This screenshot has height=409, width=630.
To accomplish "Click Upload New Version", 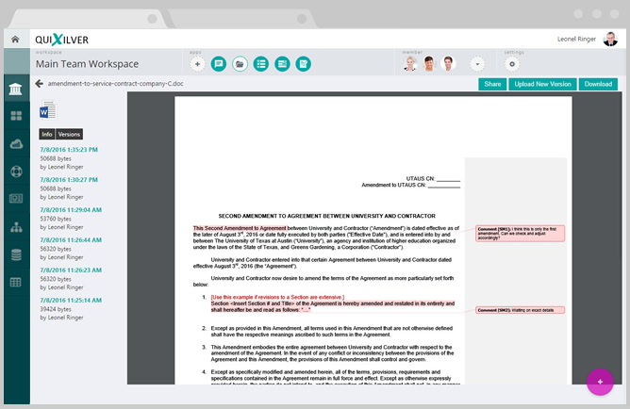I will pos(543,84).
